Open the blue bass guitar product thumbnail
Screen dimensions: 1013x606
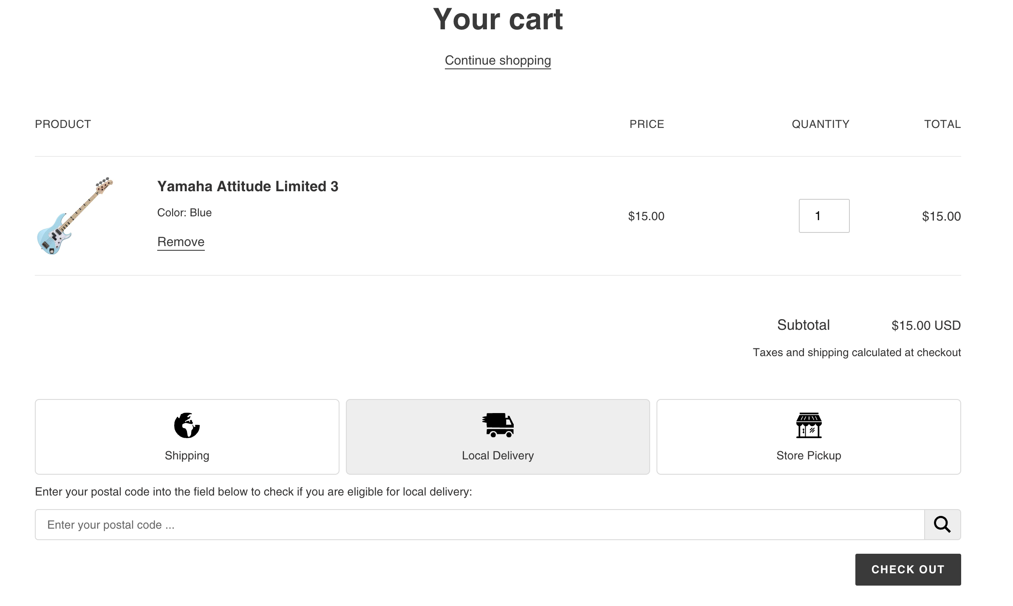point(75,216)
